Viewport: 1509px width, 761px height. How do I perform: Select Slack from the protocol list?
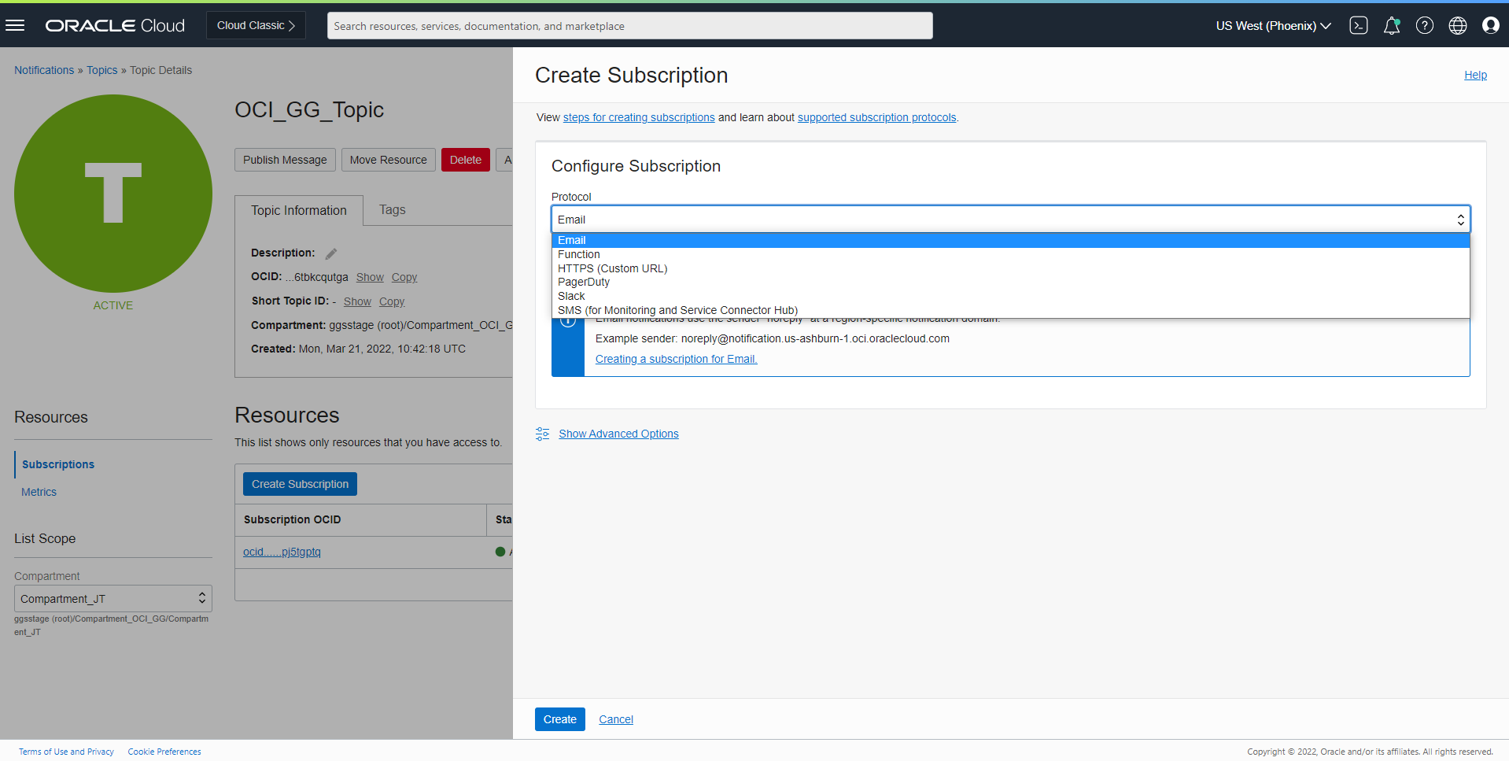[x=571, y=296]
